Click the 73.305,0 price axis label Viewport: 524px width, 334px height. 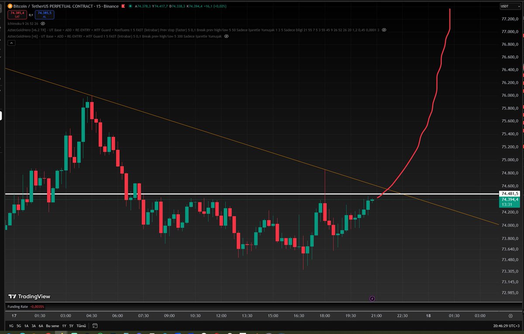tap(510, 270)
